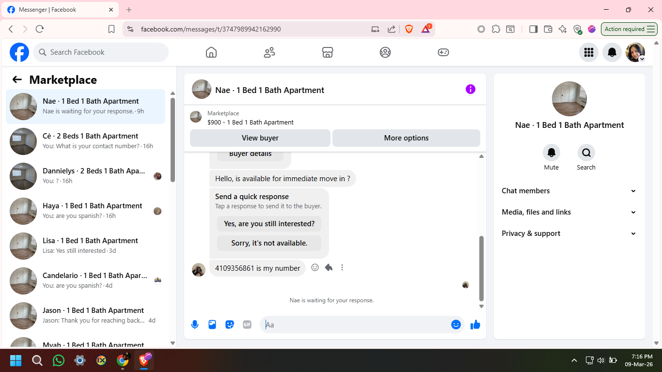Reload the page

(40, 29)
